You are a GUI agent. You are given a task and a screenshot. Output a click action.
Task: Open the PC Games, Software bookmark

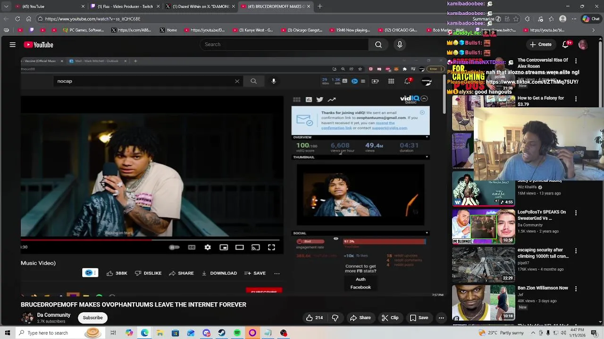tap(83, 30)
